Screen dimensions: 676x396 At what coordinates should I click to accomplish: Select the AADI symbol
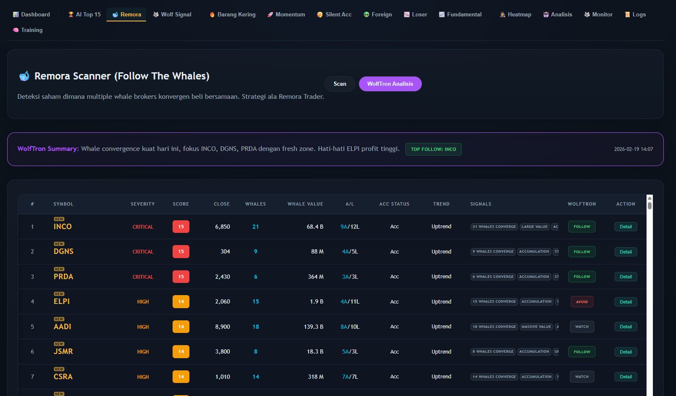coord(62,327)
